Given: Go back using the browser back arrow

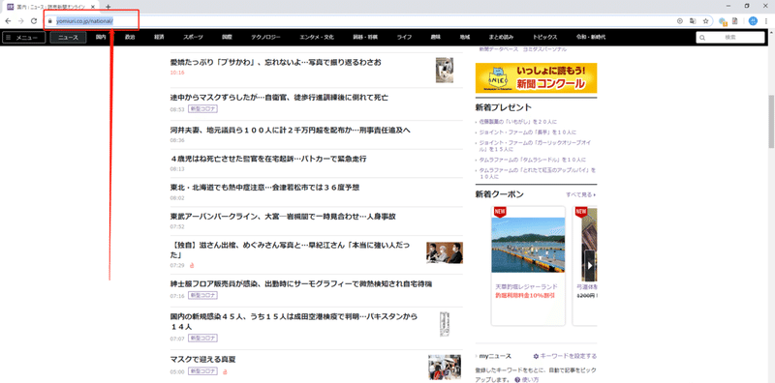Looking at the screenshot, I should click(8, 21).
